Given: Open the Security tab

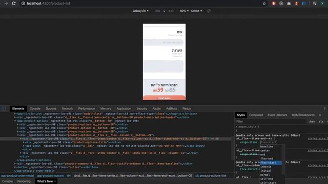Looking at the screenshot, I should click(x=141, y=108).
